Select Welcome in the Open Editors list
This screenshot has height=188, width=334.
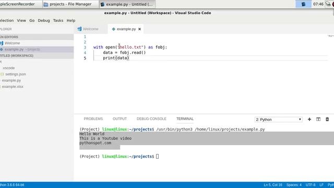[x=13, y=43]
